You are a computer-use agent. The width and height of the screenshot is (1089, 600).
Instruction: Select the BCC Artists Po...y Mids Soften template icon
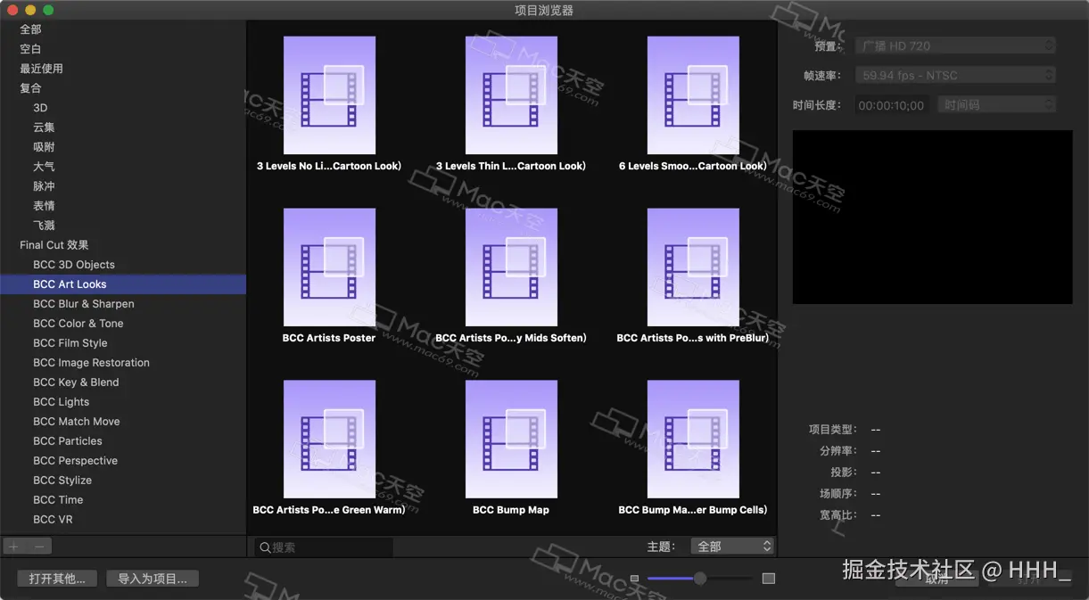coord(511,267)
